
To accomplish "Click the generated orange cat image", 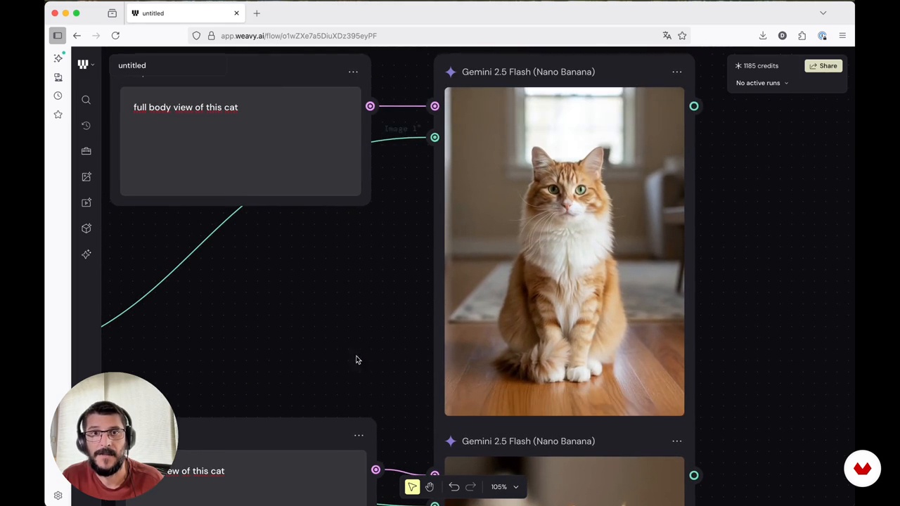I will pyautogui.click(x=564, y=252).
